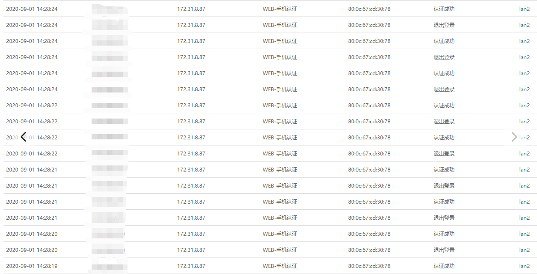Click IP address in 14:28:20 退出登录 row

click(191, 250)
